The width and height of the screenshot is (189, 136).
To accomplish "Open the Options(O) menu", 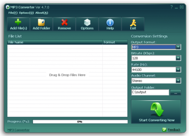I will pos(26,13).
